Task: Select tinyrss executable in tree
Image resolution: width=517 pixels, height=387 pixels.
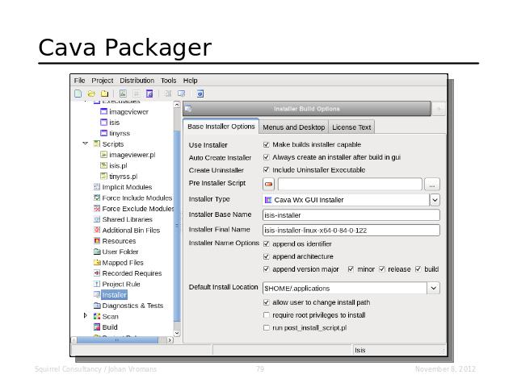Action: pos(120,133)
